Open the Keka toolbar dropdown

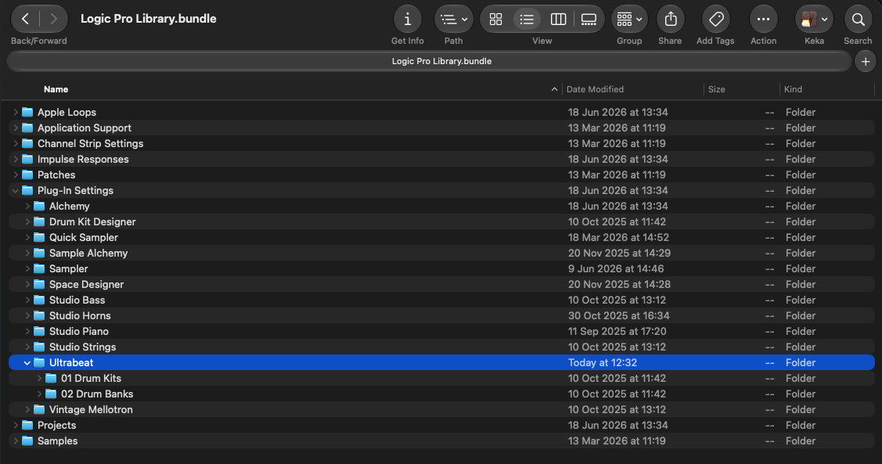814,19
